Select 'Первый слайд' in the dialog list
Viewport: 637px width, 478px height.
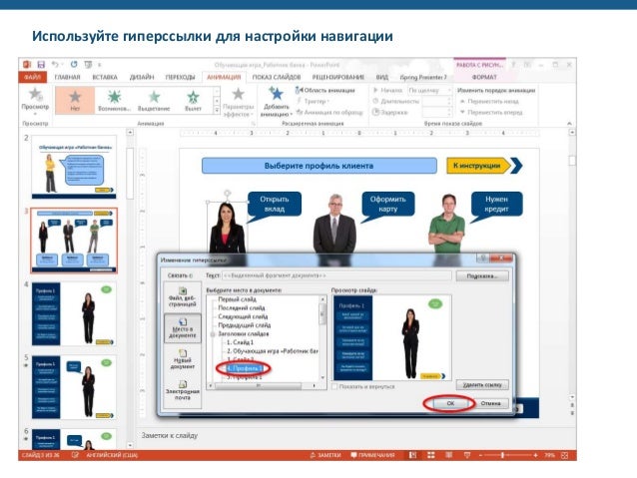click(238, 299)
